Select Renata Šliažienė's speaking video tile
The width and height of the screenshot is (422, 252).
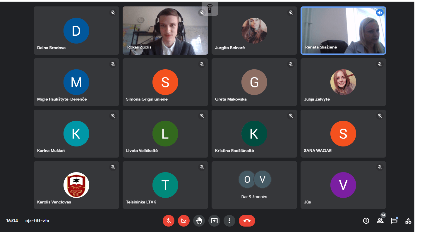pyautogui.click(x=343, y=30)
